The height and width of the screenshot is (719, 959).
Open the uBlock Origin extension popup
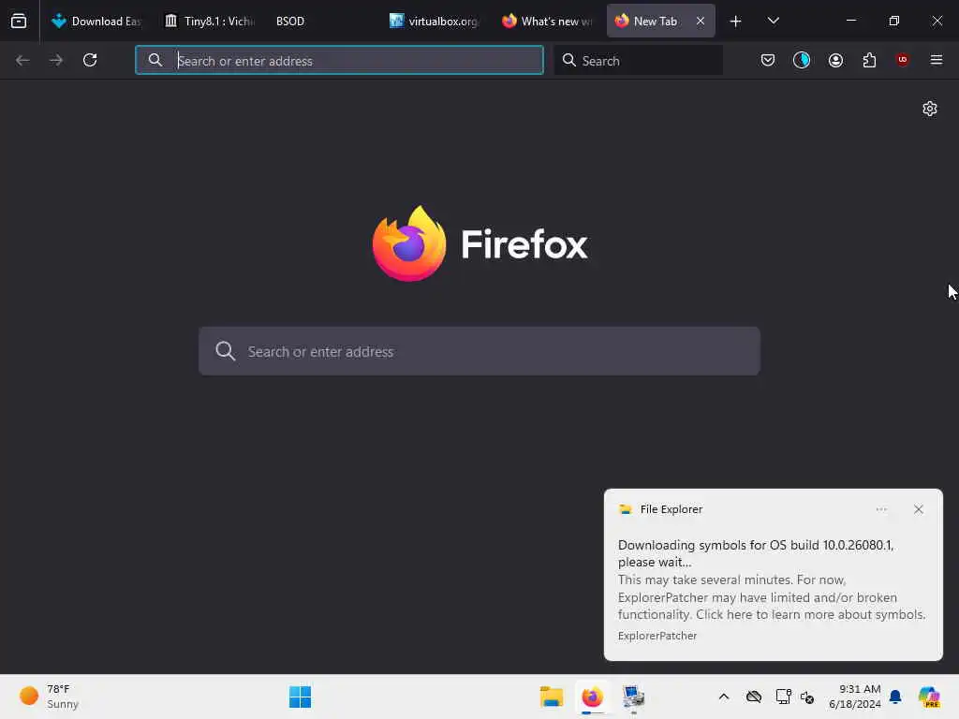902,60
